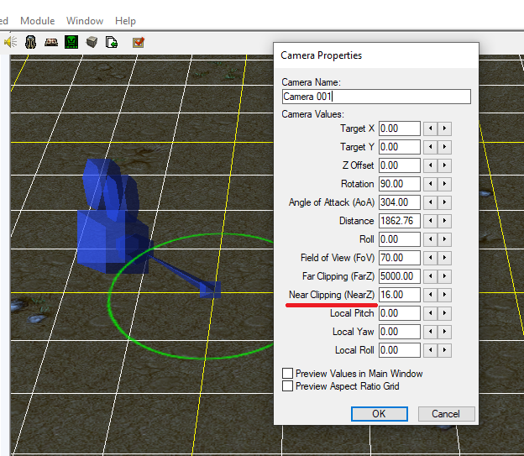Open the Module menu
524x456 pixels.
[38, 21]
